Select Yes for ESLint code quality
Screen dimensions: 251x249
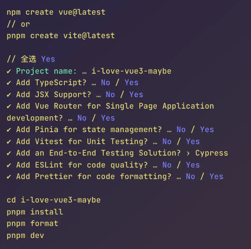(x=193, y=165)
